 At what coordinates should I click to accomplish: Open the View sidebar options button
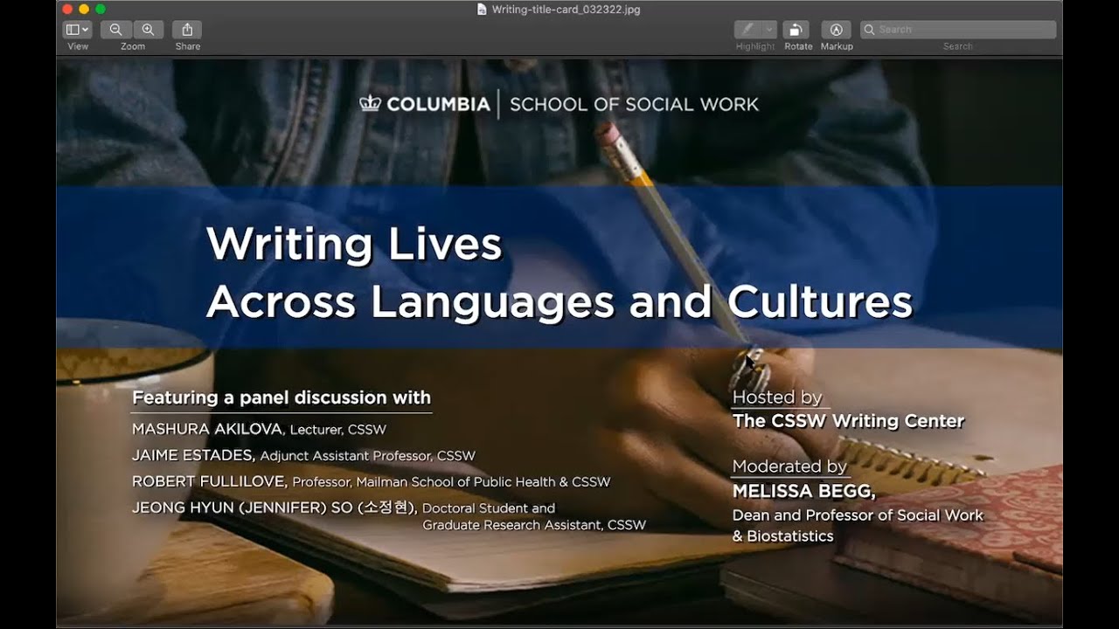coord(78,30)
